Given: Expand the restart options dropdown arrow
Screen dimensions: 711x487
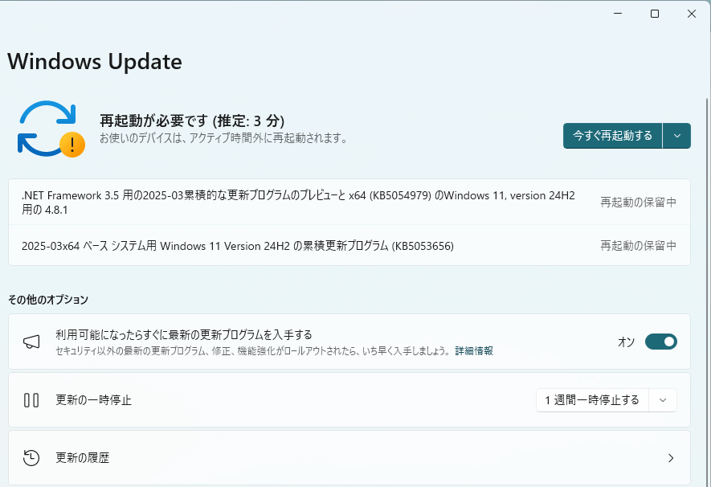Looking at the screenshot, I should [x=677, y=136].
